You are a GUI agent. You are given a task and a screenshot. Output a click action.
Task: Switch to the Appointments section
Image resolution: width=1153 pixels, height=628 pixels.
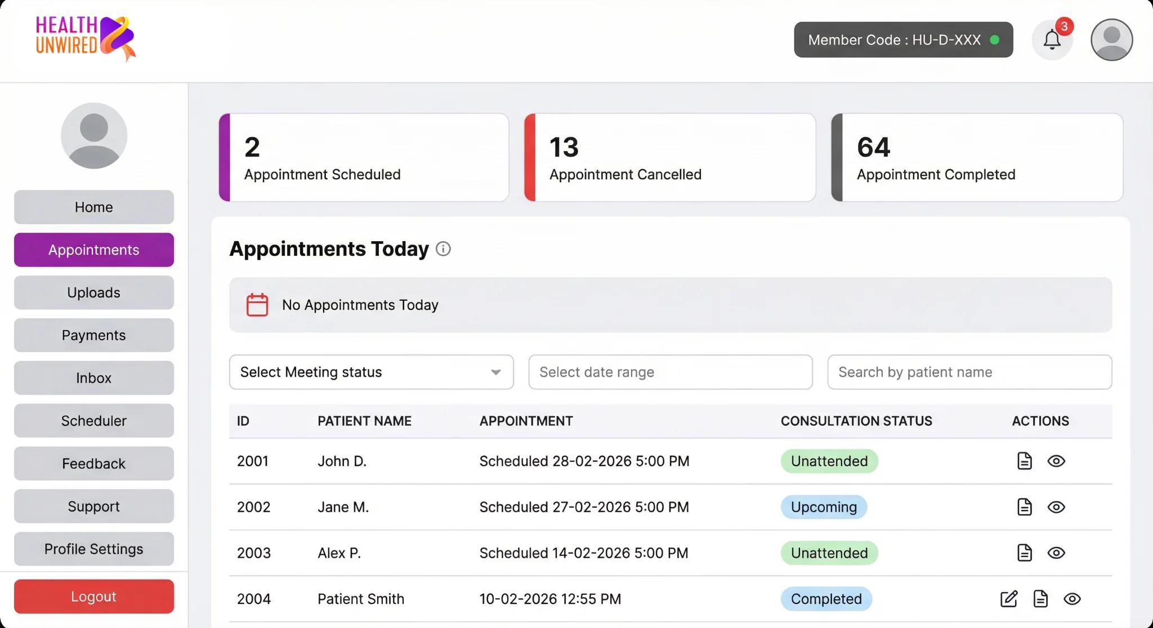[93, 250]
